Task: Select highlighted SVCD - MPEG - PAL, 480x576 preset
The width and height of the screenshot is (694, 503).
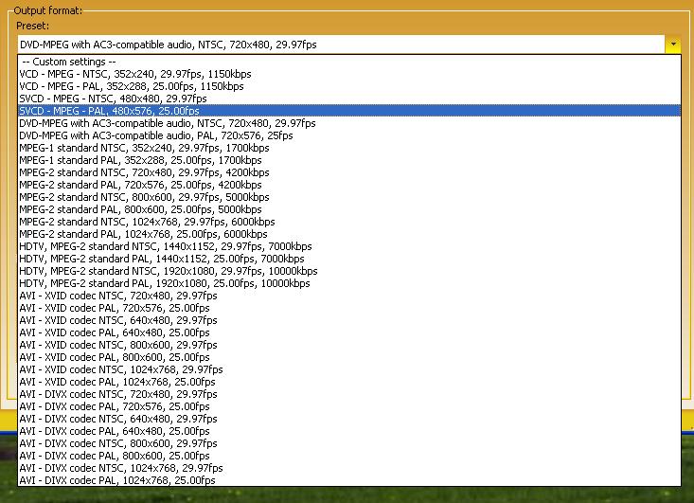Action: [x=349, y=111]
